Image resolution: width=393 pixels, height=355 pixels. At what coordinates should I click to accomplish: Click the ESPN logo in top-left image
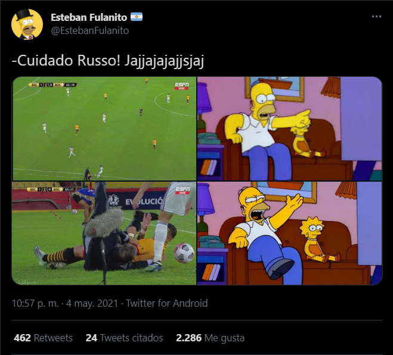[x=182, y=86]
